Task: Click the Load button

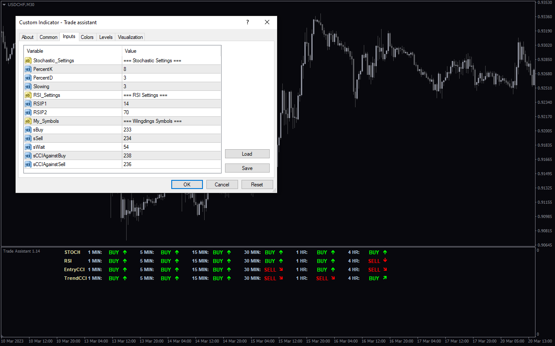Action: click(247, 154)
